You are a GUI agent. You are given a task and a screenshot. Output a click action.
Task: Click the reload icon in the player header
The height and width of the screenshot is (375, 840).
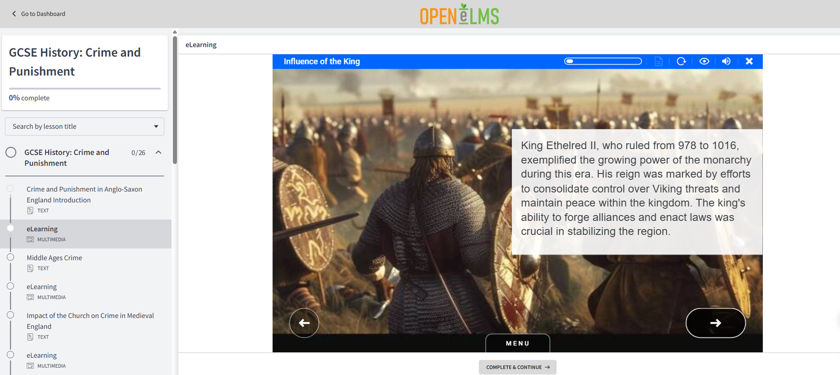[x=681, y=61]
